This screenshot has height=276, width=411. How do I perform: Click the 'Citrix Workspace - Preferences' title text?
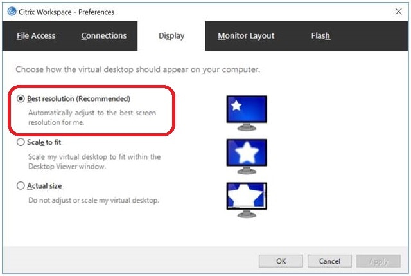[66, 12]
